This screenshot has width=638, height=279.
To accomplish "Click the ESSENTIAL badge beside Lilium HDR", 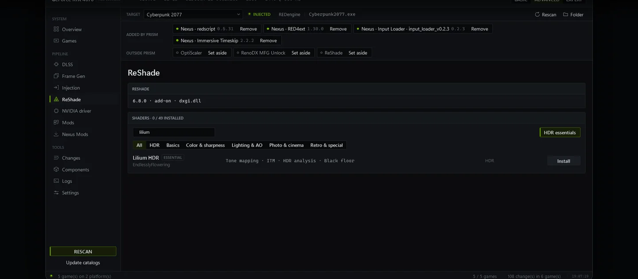I will (173, 157).
